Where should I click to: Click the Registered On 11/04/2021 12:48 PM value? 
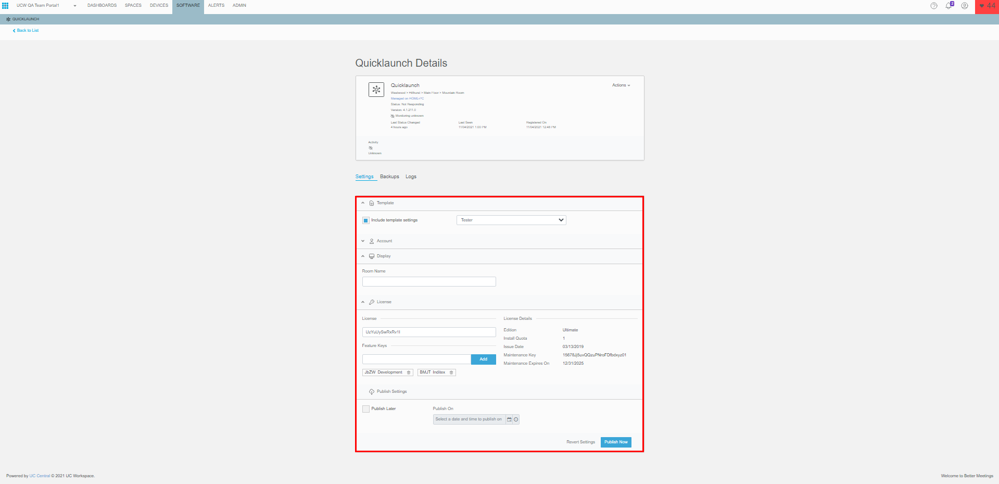pos(541,127)
